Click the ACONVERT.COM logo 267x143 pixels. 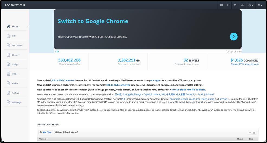(x=15, y=5)
